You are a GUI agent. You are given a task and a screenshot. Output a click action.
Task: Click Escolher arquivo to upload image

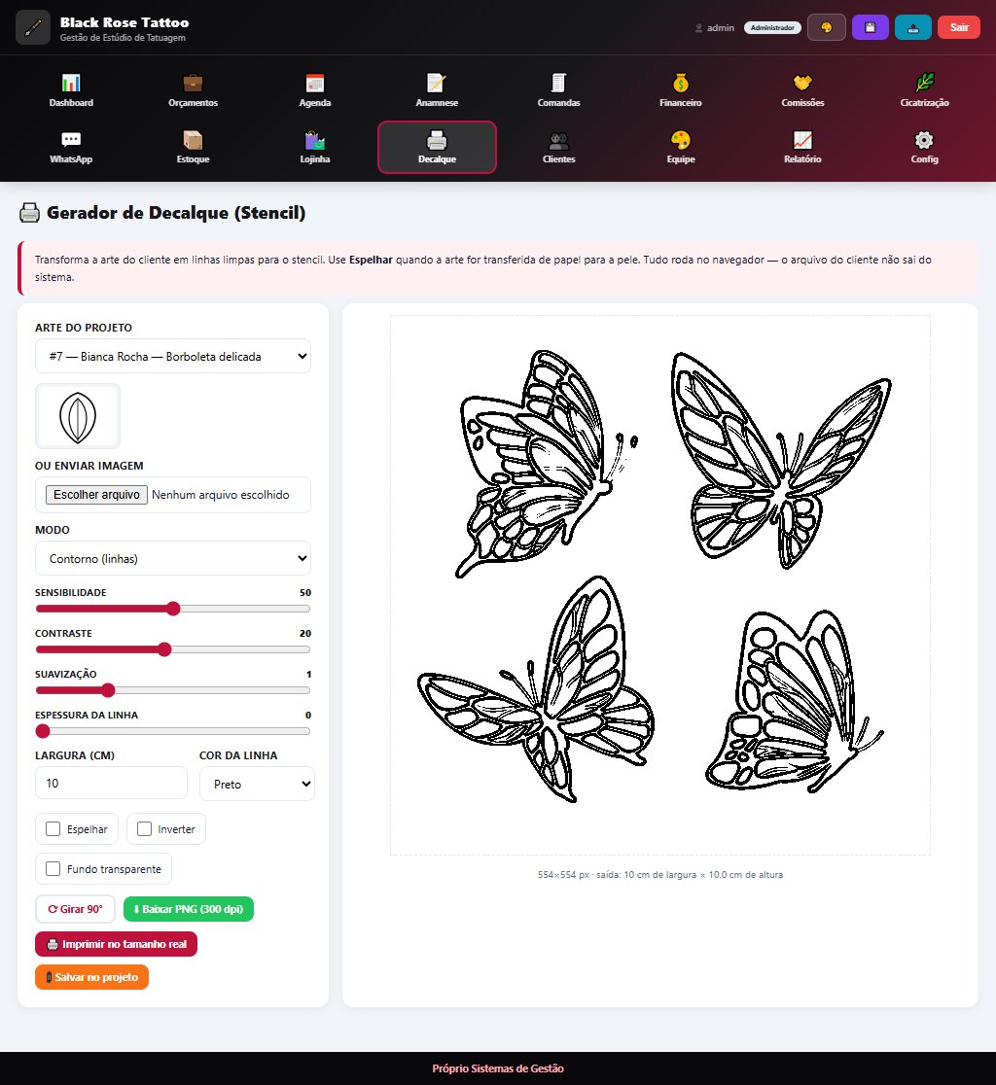97,495
